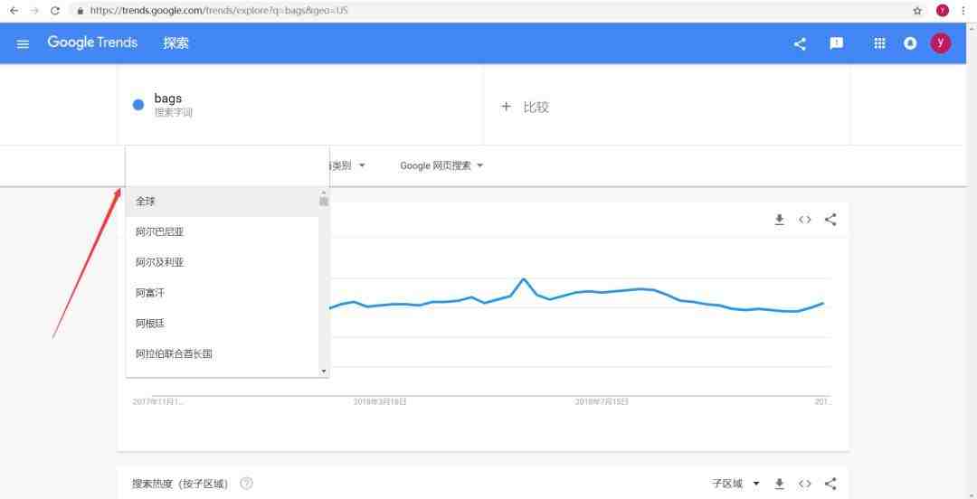977x499 pixels.
Task: Open the send feedback icon
Action: click(x=836, y=43)
